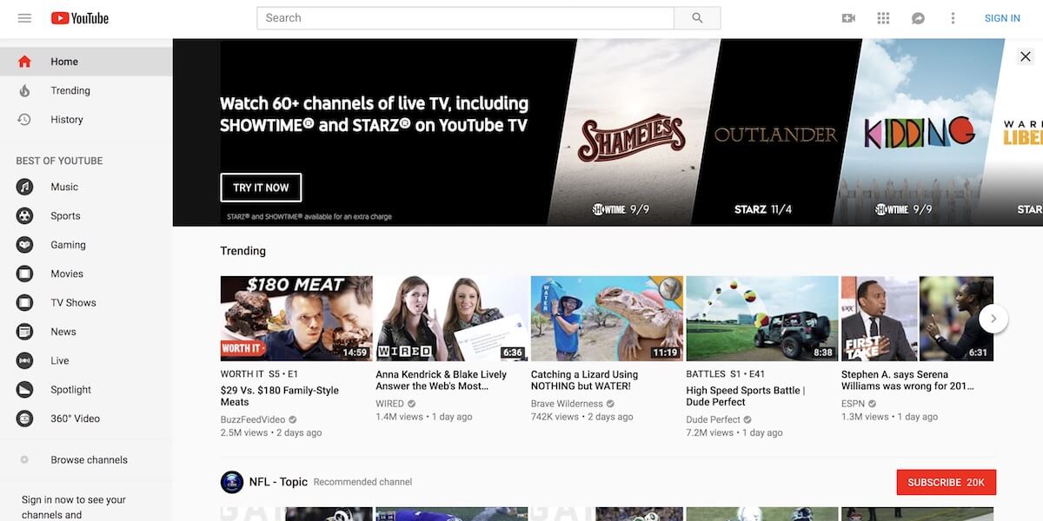This screenshot has height=521, width=1043.
Task: Show next Trending videos with arrow
Action: 993,319
